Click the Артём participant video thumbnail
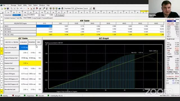 click(164, 9)
